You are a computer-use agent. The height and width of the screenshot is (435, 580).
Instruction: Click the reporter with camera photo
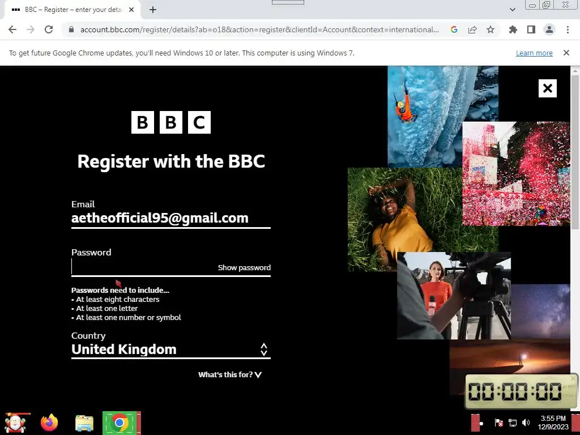click(454, 296)
